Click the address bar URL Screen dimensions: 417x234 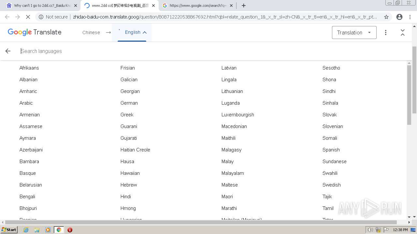click(225, 17)
